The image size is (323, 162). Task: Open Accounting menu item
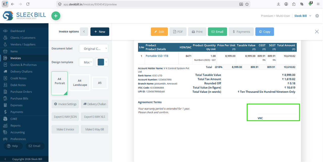17,132
